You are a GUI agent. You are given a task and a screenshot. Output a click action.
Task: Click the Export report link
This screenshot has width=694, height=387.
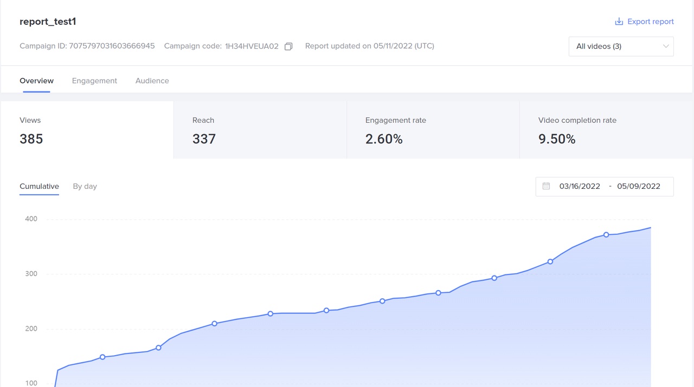(650, 22)
